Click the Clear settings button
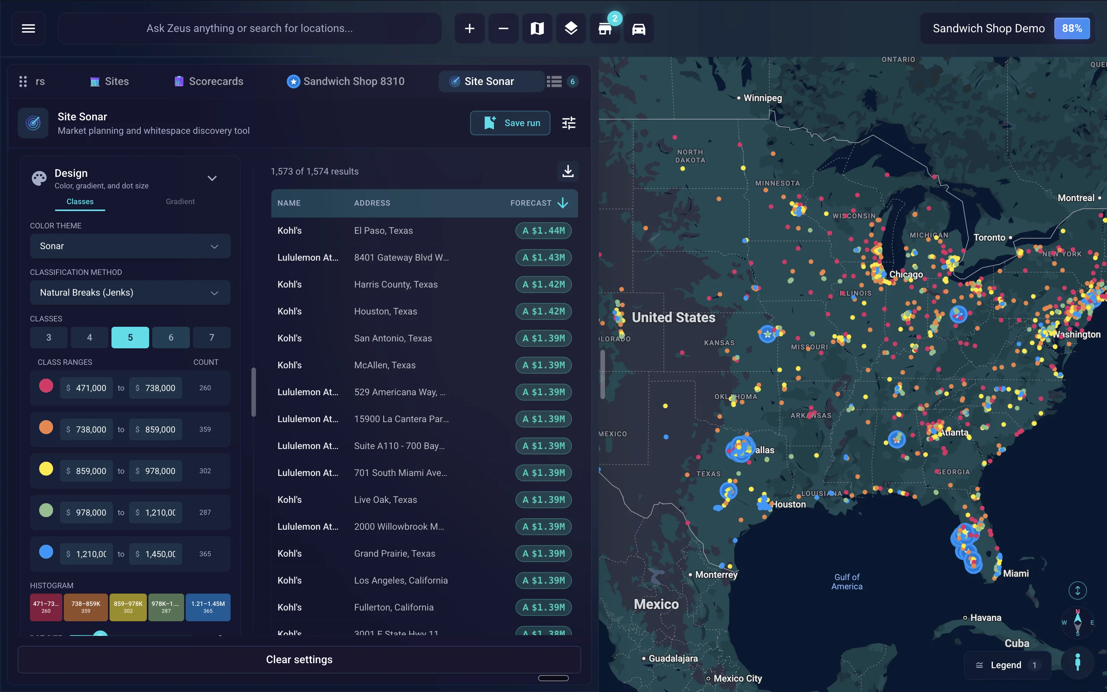 [x=299, y=659]
